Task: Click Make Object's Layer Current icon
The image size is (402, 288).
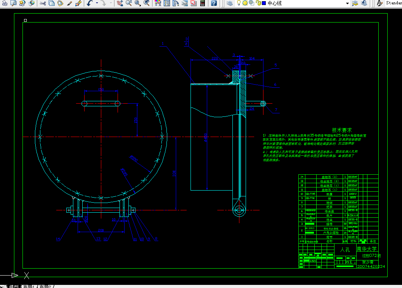Action: point(355,3)
